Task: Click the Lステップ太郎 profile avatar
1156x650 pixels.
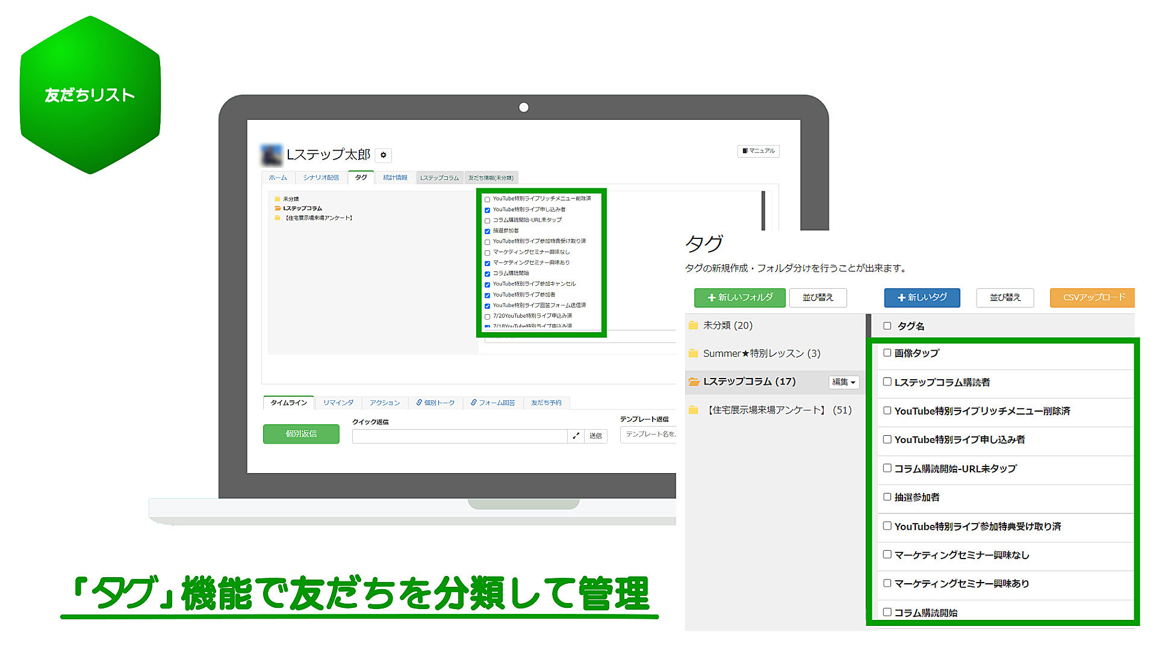Action: point(272,155)
